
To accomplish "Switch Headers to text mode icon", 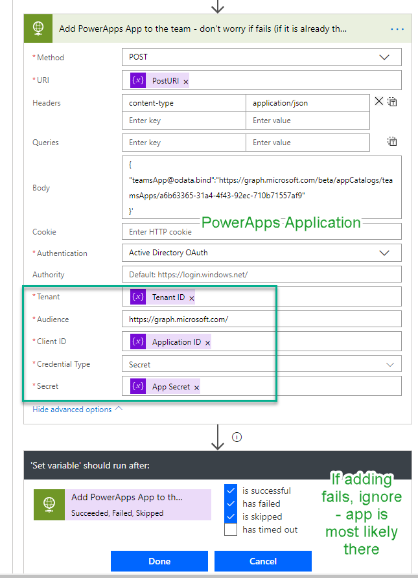I will tap(393, 102).
